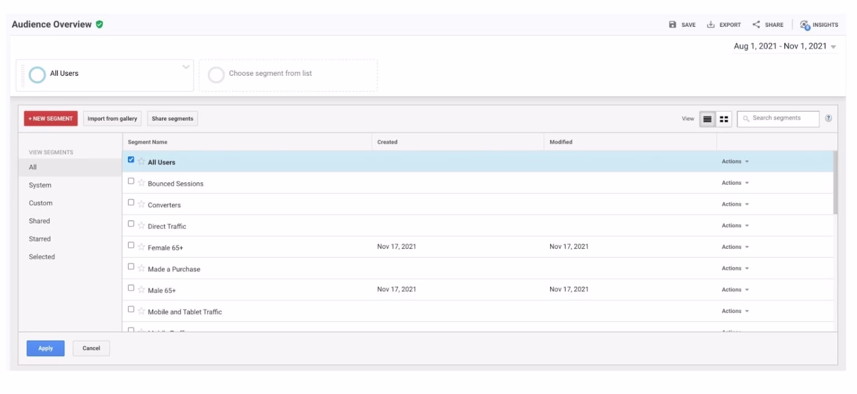The height and width of the screenshot is (394, 857).
Task: Check the Converters segment checkbox
Action: click(131, 201)
